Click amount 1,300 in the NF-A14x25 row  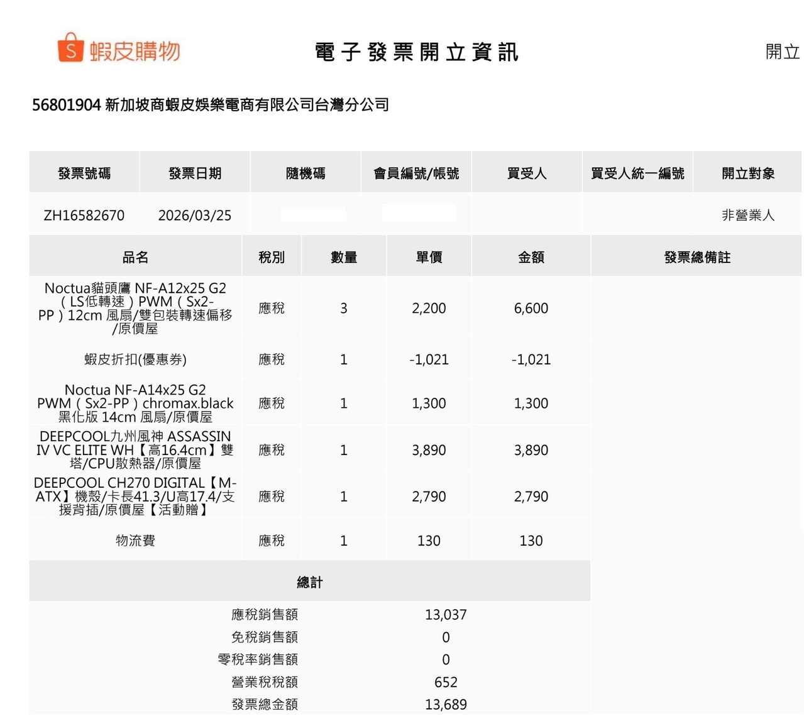coord(531,403)
